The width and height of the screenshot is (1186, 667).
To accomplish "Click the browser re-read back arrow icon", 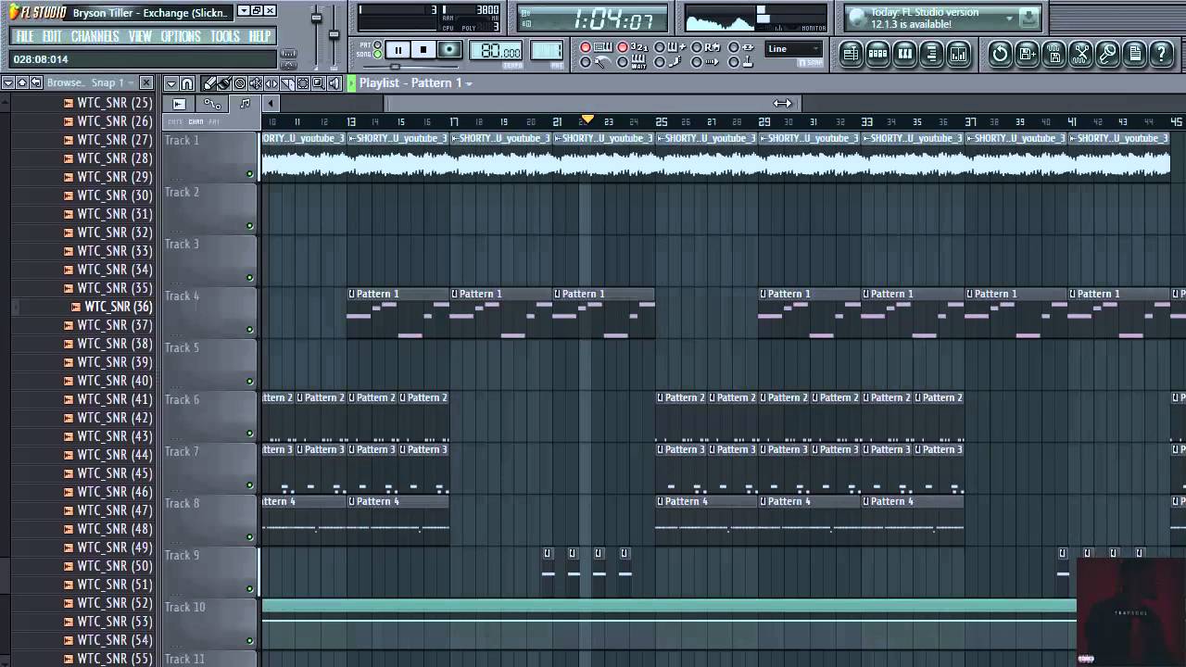I will [36, 82].
